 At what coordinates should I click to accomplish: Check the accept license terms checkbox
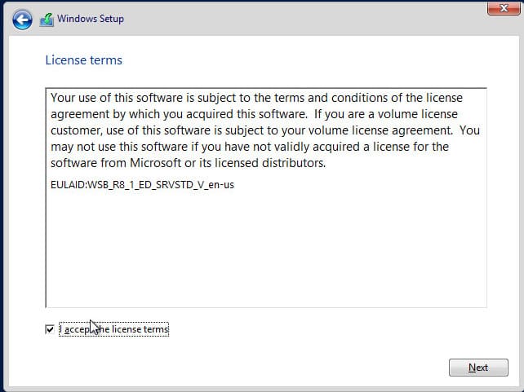tap(51, 329)
